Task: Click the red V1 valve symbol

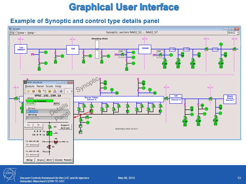Action: click(49, 147)
